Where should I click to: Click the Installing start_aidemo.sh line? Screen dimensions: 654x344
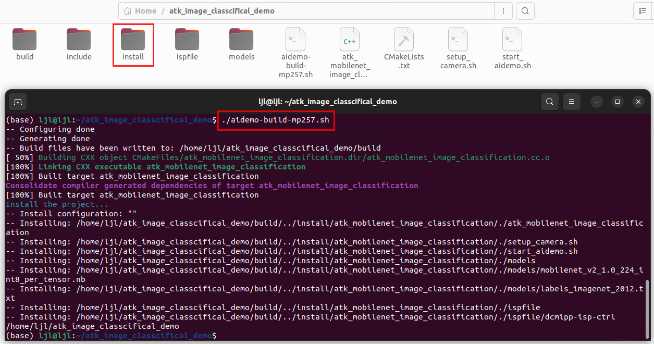click(292, 251)
